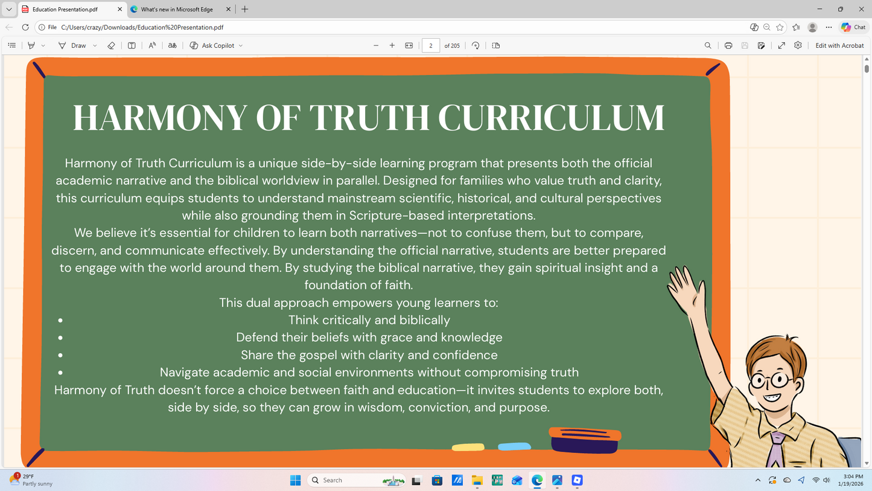Viewport: 872px width, 491px height.
Task: Click vertical scrollbar up arrow
Action: [867, 59]
